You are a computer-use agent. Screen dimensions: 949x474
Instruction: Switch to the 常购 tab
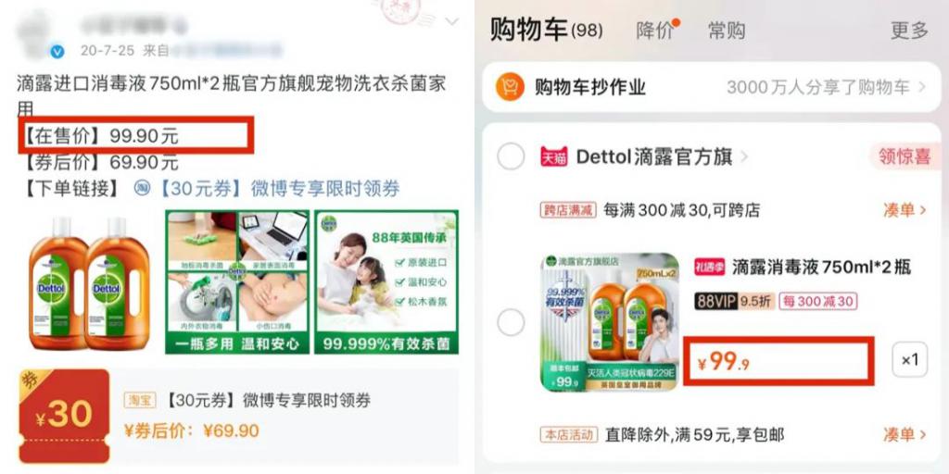(727, 31)
